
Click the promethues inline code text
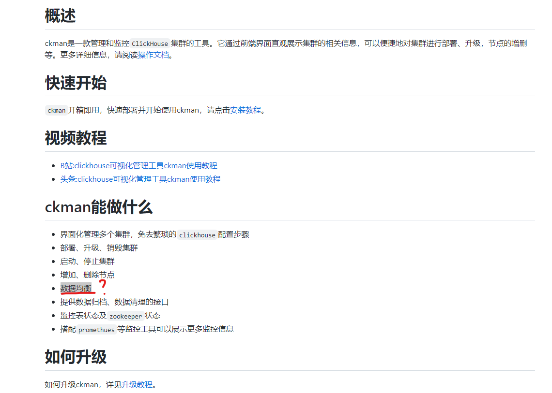(x=96, y=330)
